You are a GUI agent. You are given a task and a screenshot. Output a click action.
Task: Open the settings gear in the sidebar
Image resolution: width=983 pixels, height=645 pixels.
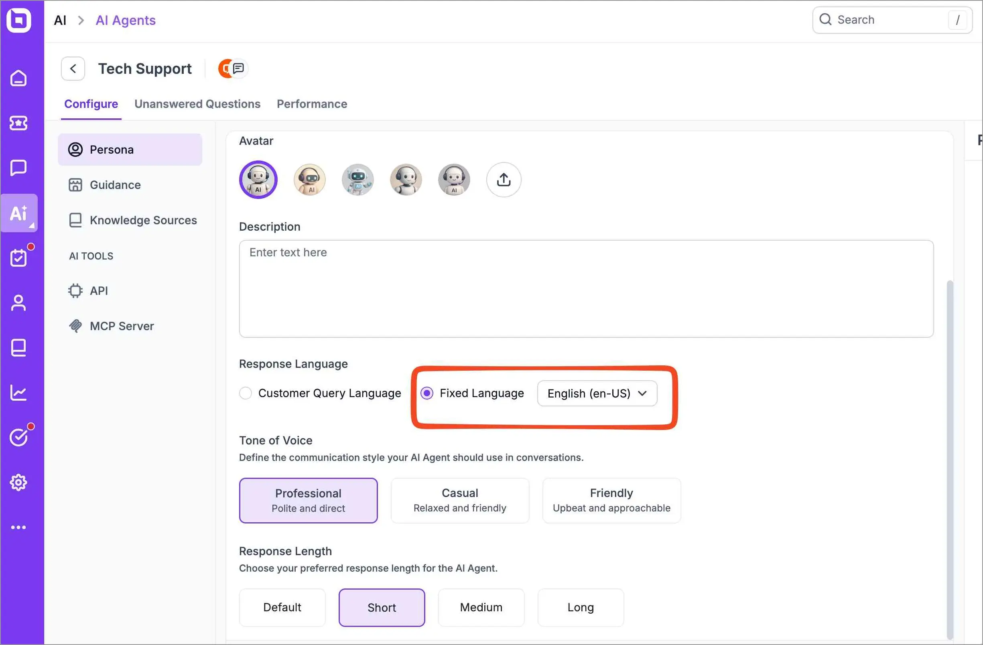tap(18, 482)
